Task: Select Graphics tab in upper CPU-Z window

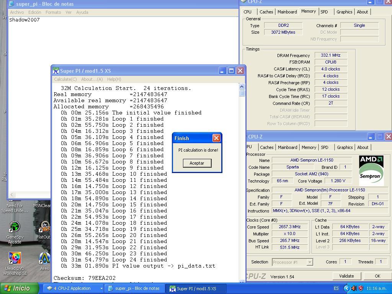Action: [344, 12]
